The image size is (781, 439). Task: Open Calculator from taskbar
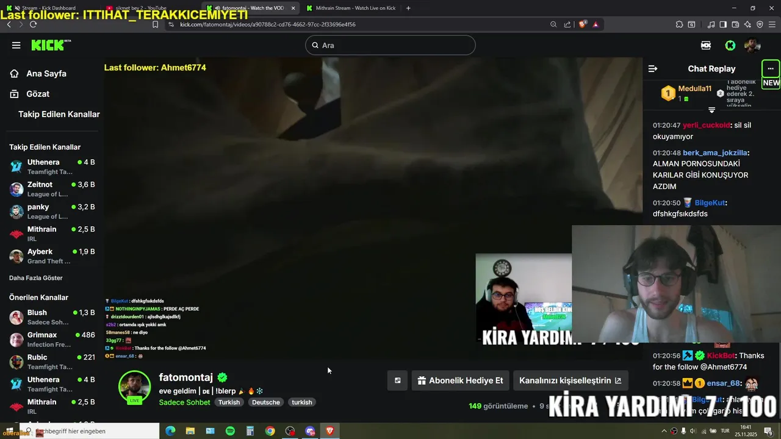coord(250,431)
